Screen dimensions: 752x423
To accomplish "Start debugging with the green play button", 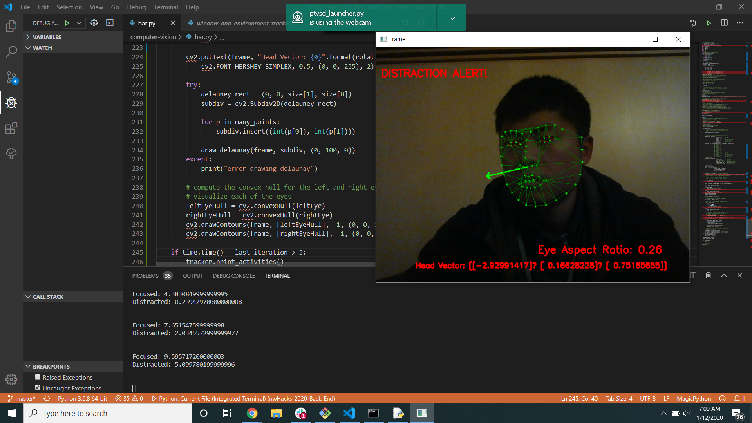I will [x=67, y=23].
